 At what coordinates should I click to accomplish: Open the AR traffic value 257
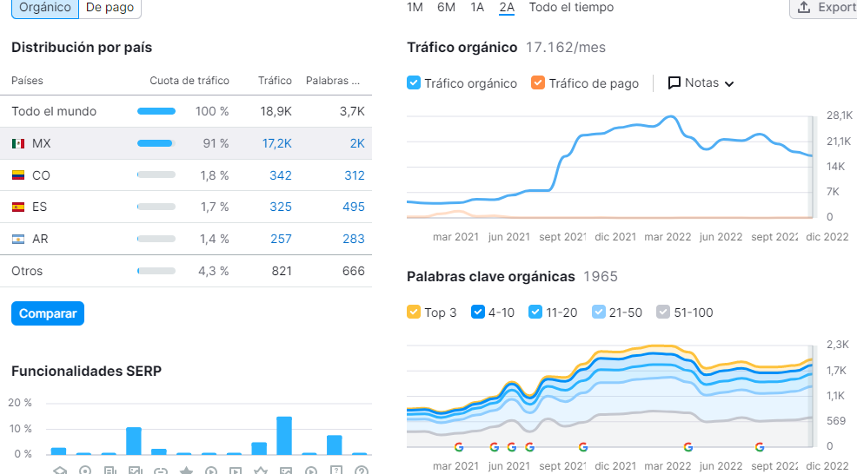(x=281, y=240)
